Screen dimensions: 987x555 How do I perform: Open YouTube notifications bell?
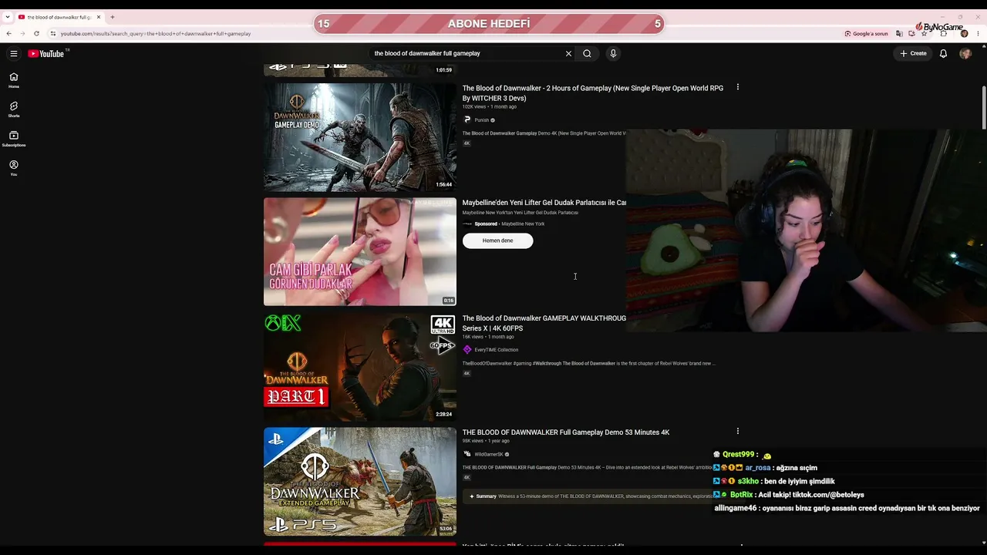point(943,53)
